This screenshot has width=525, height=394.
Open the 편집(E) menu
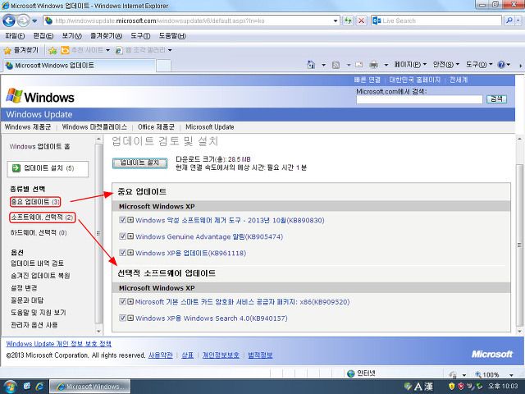(x=43, y=36)
